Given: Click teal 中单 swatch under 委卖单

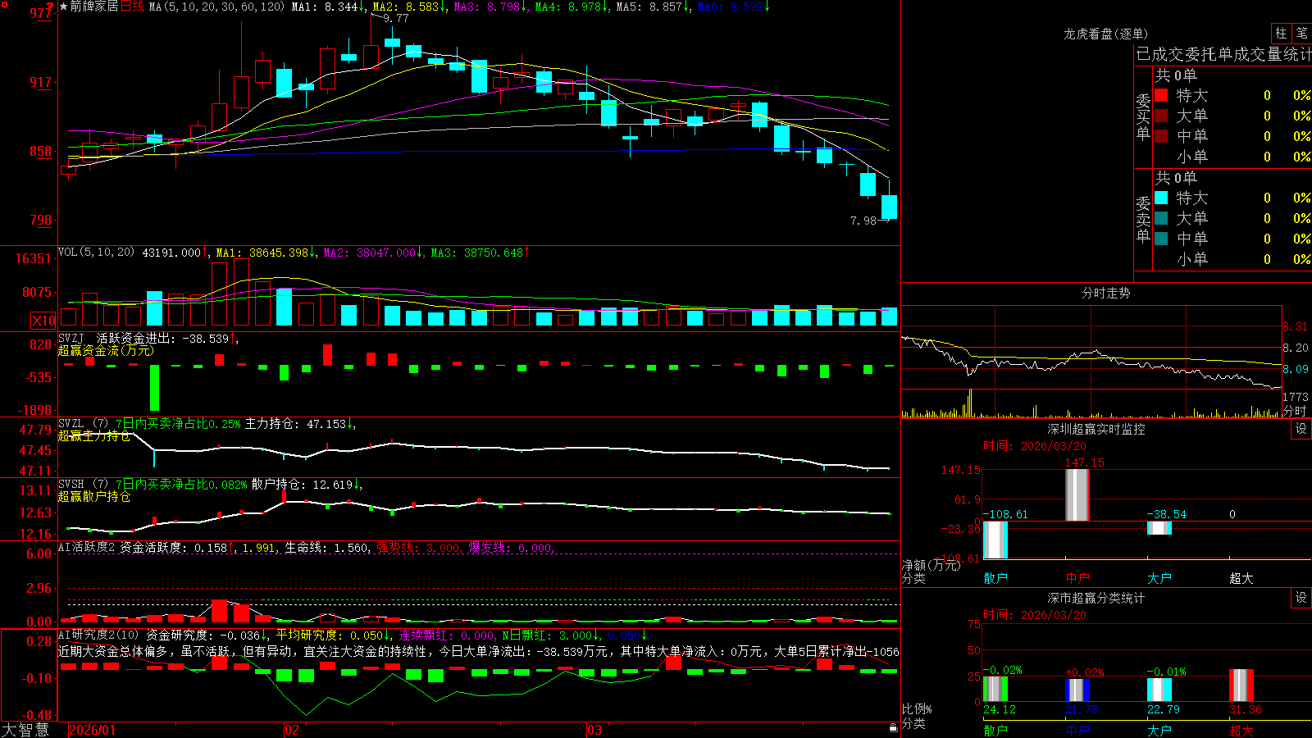Looking at the screenshot, I should pyautogui.click(x=1161, y=239).
